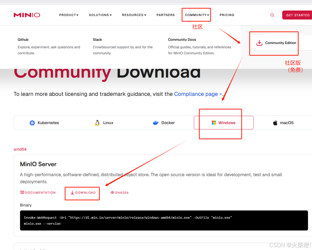The width and height of the screenshot is (312, 250).
Task: Open search via the magnifier icon
Action: point(272,15)
